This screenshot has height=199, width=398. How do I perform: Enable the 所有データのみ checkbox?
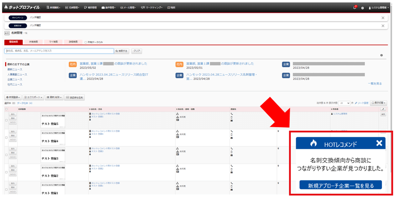86,42
